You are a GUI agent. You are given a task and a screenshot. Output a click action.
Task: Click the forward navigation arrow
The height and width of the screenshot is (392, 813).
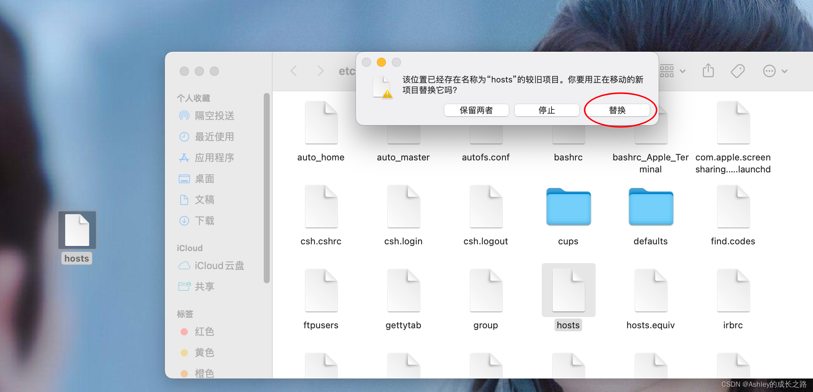(x=320, y=71)
